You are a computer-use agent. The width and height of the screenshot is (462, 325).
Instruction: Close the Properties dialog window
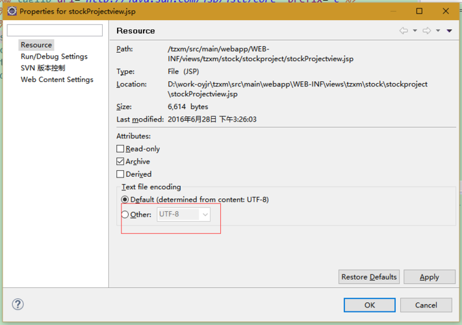(x=446, y=11)
